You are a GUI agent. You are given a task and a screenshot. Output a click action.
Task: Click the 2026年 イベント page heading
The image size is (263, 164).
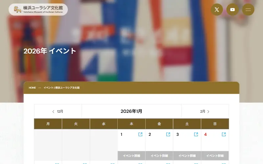click(x=50, y=51)
